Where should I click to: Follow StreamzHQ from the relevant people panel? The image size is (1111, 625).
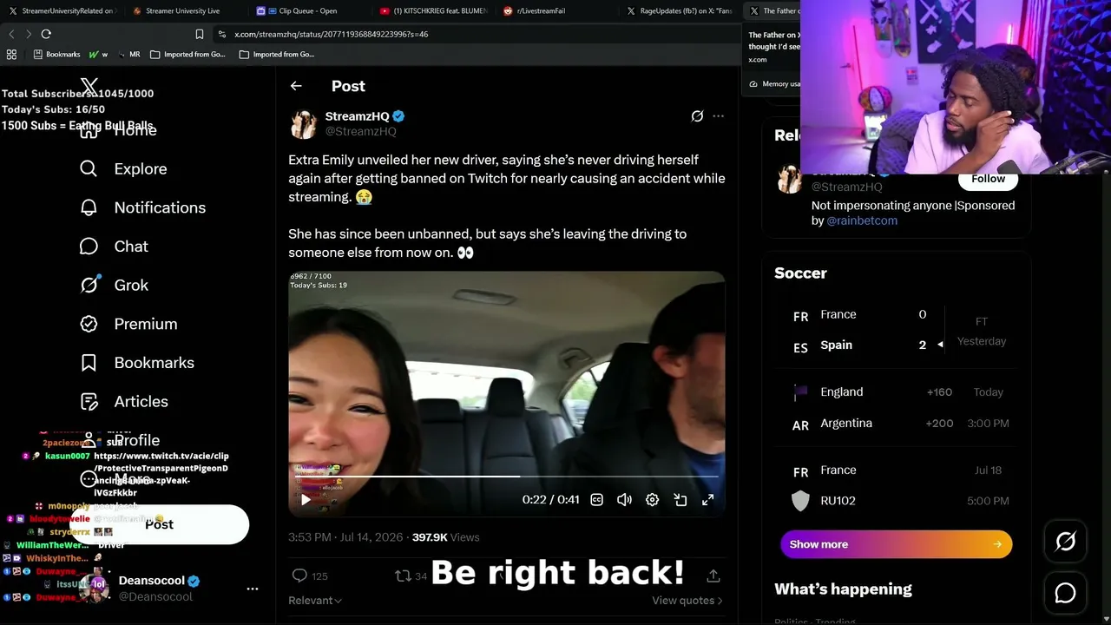click(988, 179)
